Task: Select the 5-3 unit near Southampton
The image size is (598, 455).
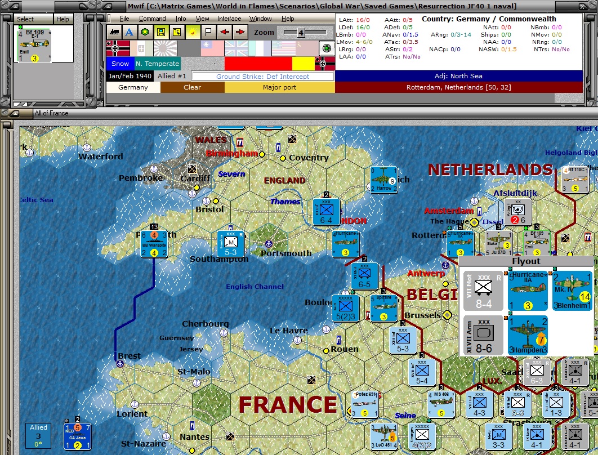Action: tap(230, 244)
